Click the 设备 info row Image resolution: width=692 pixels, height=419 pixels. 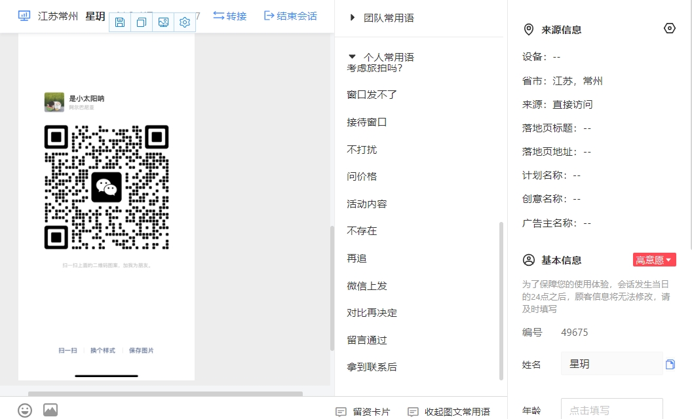click(541, 56)
